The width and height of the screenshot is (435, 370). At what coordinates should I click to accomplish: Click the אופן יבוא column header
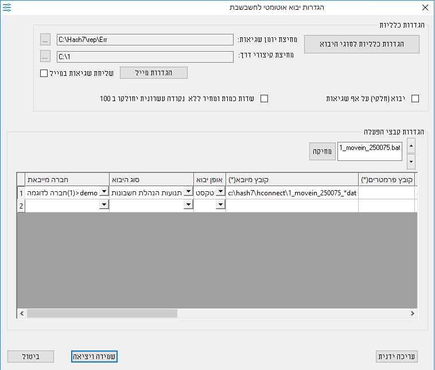click(x=209, y=180)
